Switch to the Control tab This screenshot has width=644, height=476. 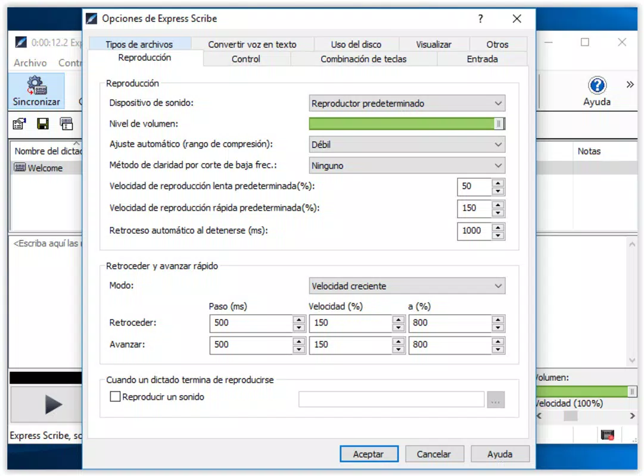pyautogui.click(x=246, y=59)
